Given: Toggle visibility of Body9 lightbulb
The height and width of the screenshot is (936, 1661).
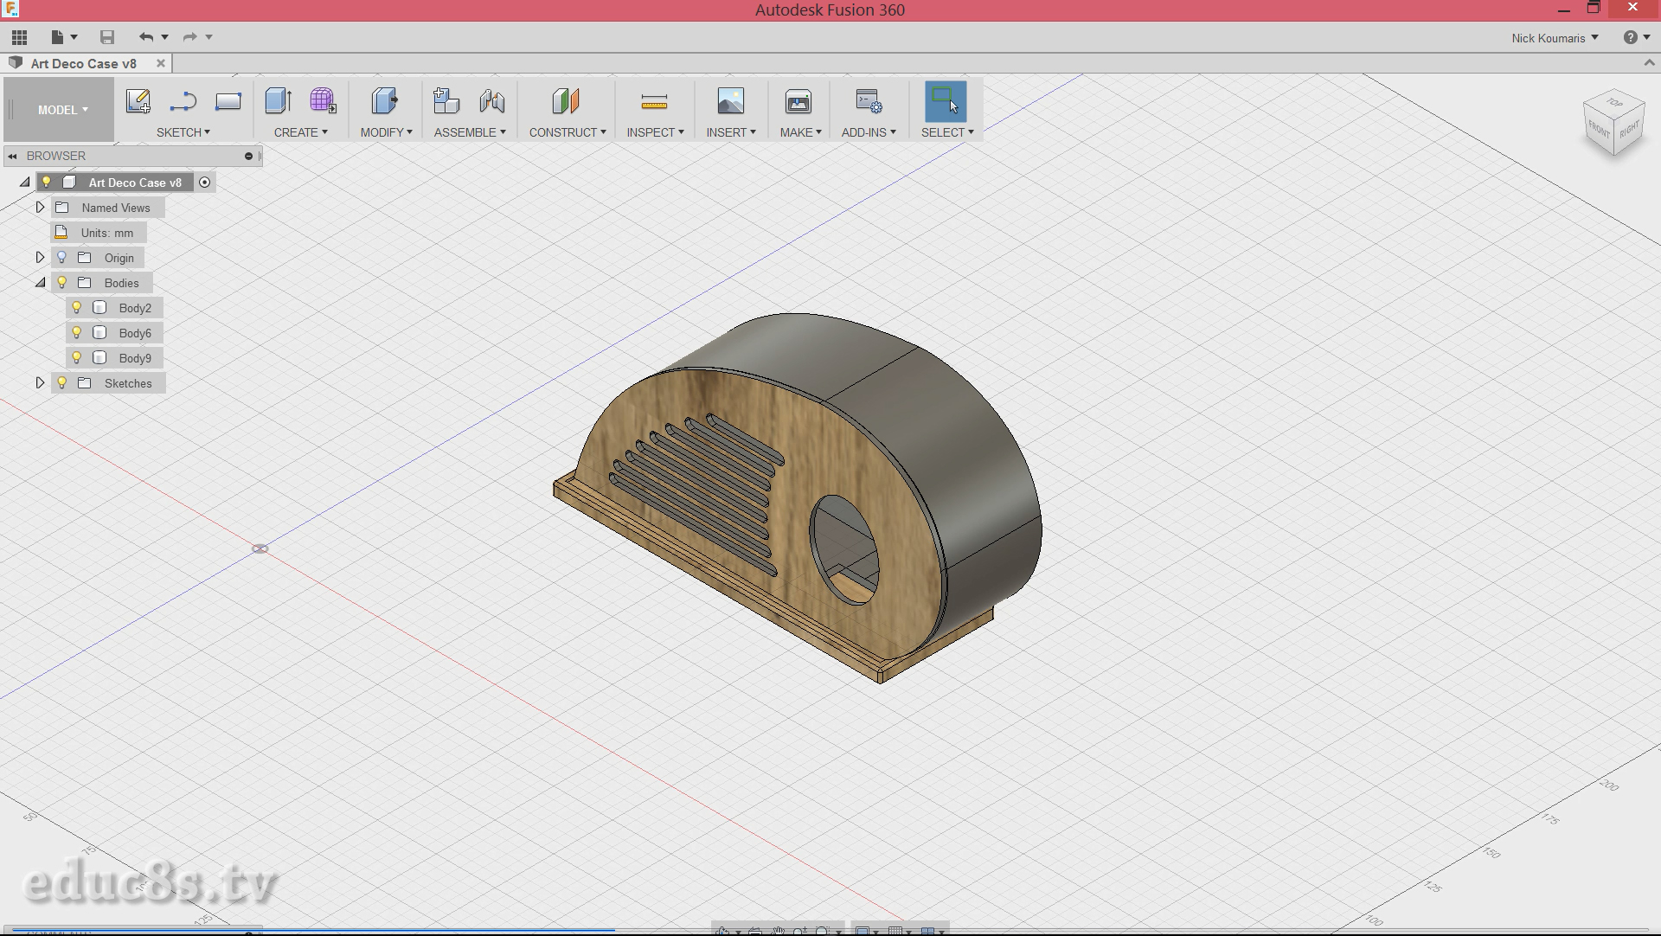Looking at the screenshot, I should [77, 358].
